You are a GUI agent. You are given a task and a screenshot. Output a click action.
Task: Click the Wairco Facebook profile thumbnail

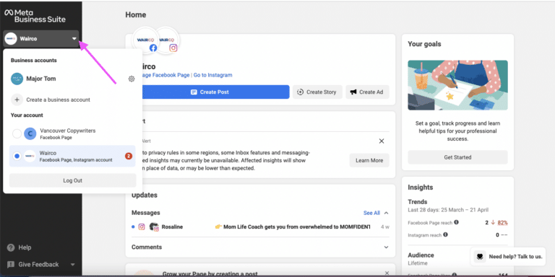click(145, 40)
